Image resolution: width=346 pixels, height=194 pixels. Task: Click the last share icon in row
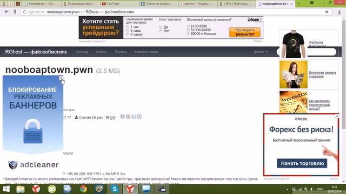139,116
